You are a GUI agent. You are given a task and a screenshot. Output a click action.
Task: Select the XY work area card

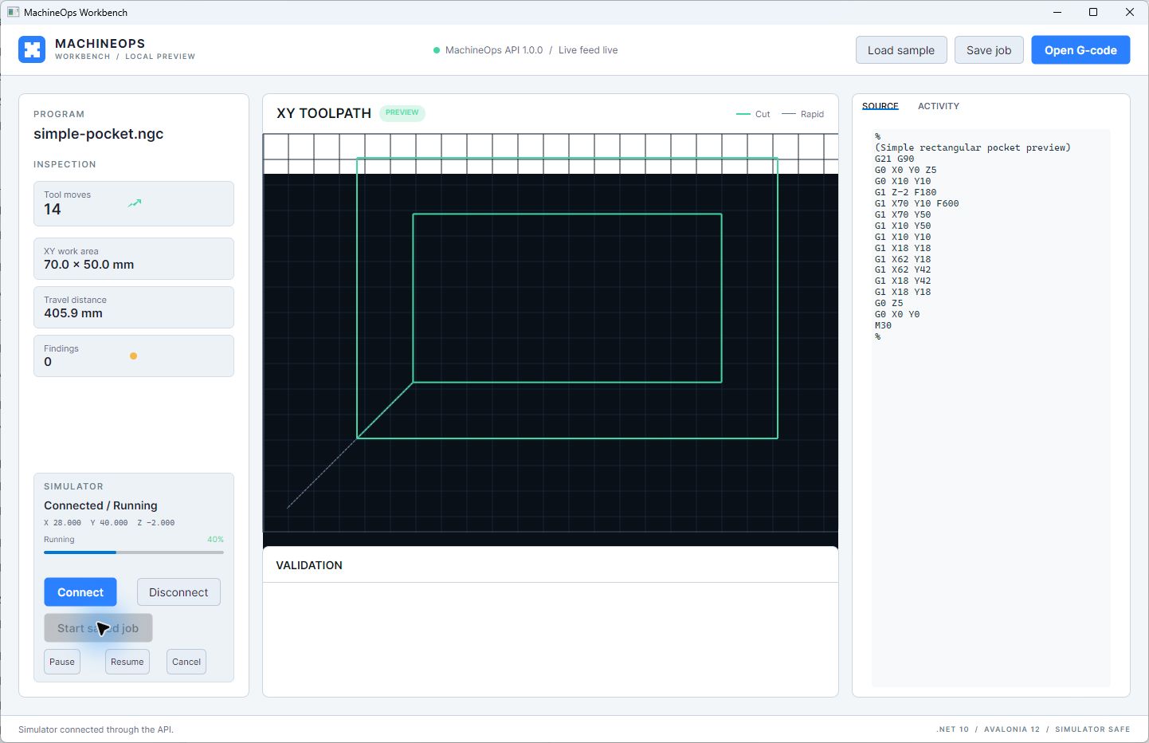click(134, 258)
